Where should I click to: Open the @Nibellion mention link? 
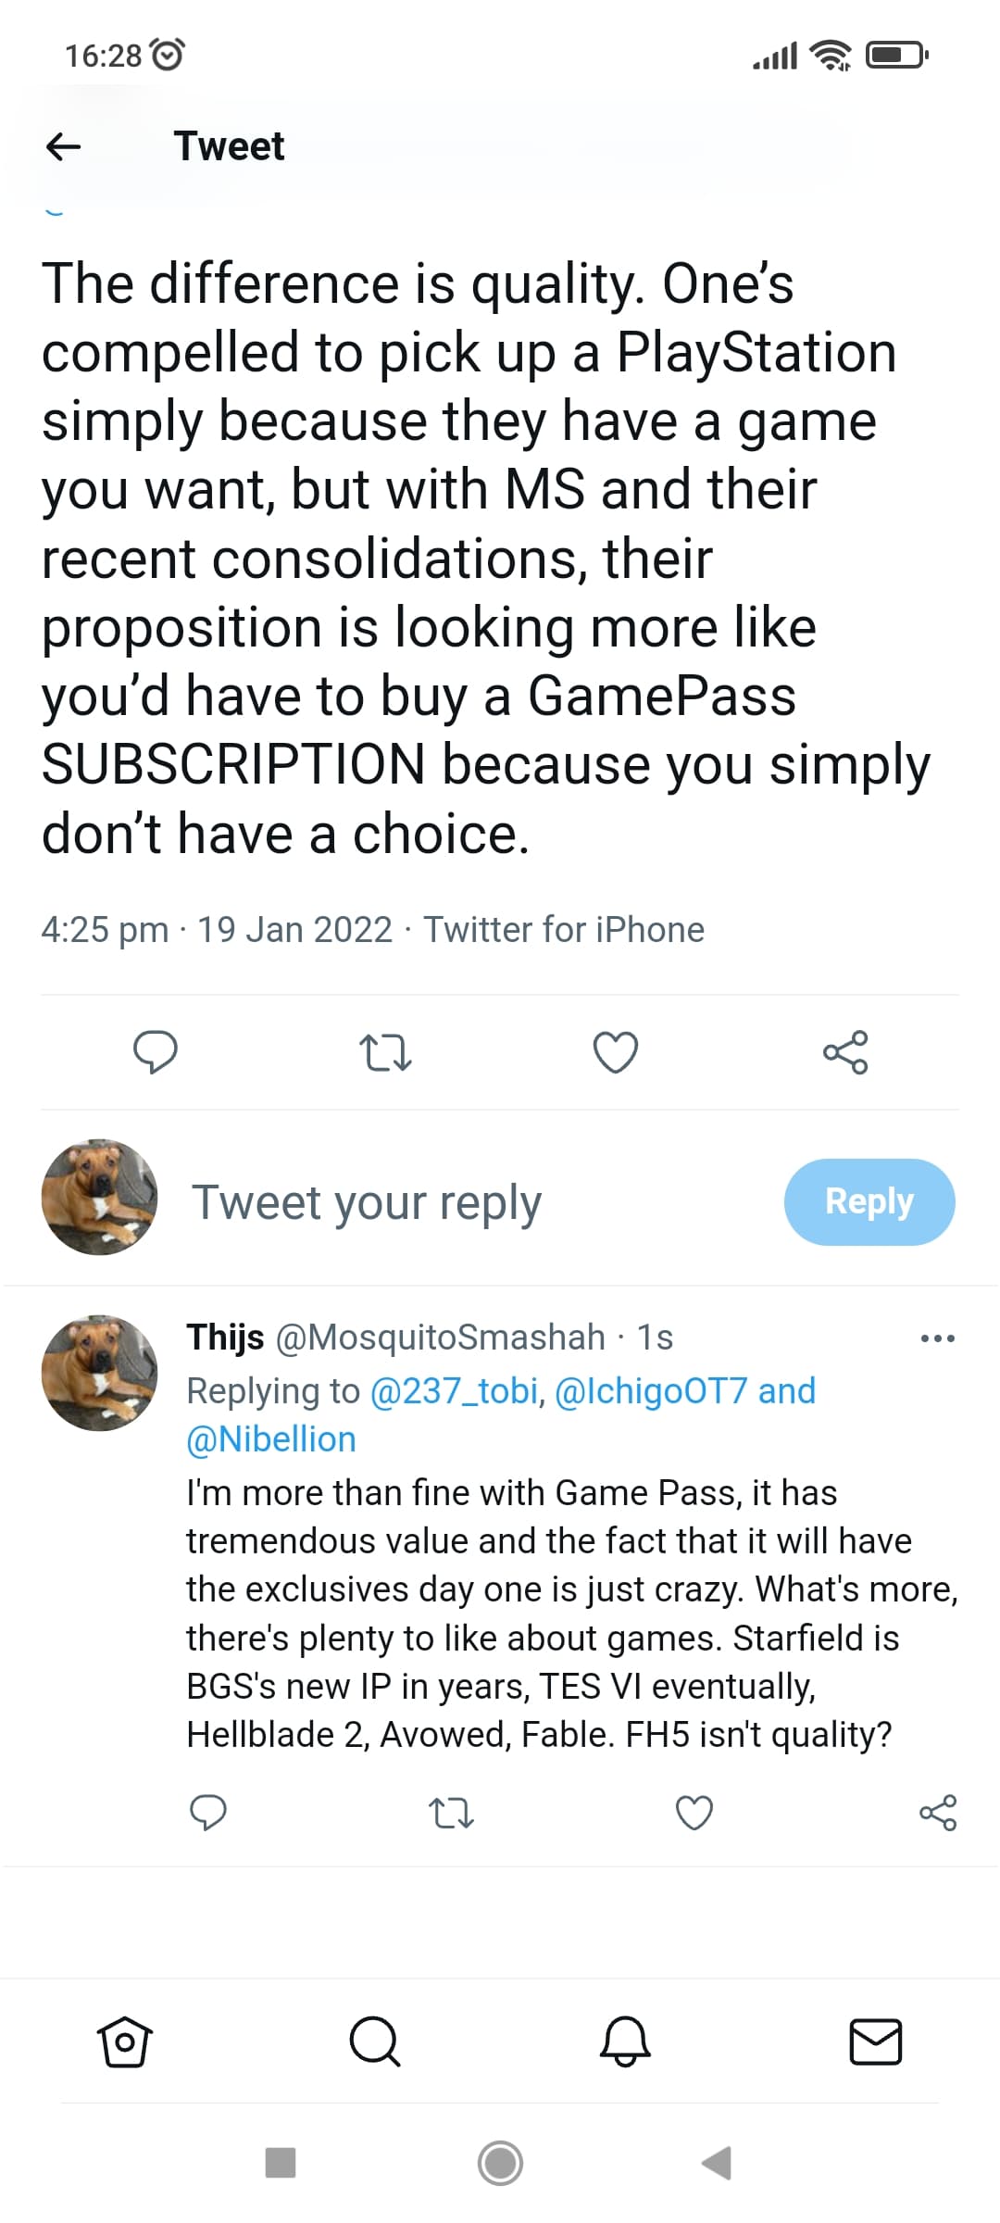(x=271, y=1439)
